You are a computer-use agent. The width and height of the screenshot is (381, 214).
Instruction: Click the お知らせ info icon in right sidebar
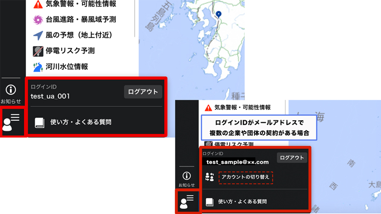pos(187,175)
